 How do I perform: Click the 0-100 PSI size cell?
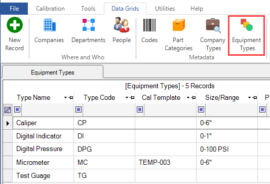(227, 149)
